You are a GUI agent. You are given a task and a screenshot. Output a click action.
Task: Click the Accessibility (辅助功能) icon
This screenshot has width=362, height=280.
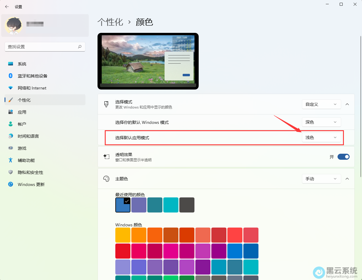pyautogui.click(x=11, y=160)
